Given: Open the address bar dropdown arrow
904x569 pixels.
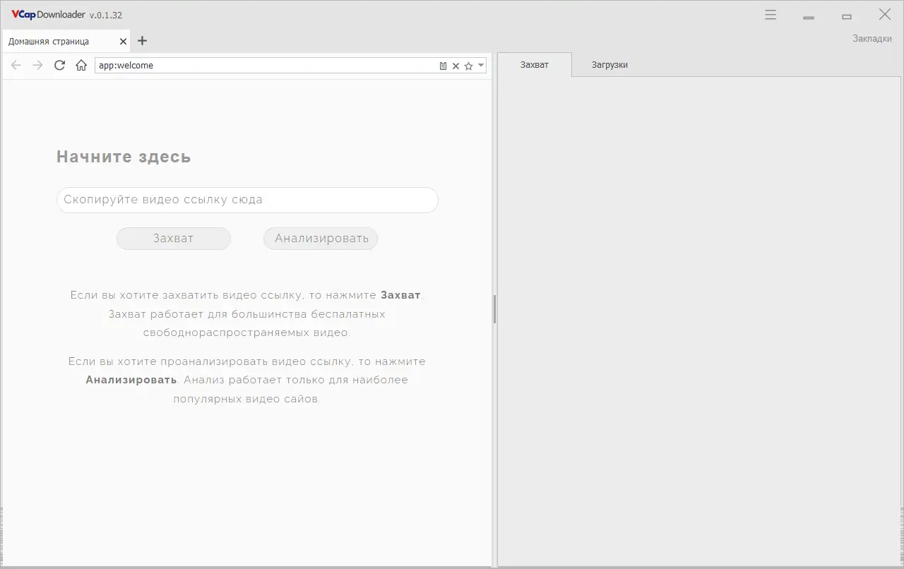Looking at the screenshot, I should pyautogui.click(x=481, y=65).
